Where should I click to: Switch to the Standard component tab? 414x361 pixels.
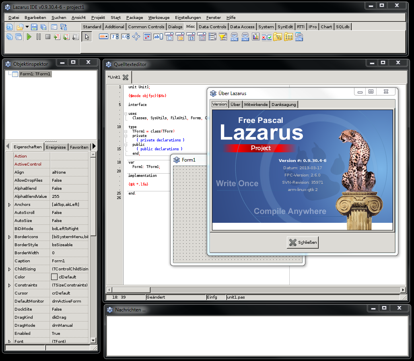[x=92, y=27]
